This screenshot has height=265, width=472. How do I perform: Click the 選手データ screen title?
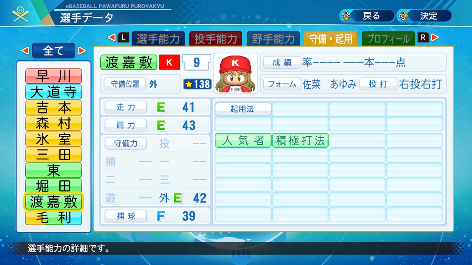(x=87, y=17)
